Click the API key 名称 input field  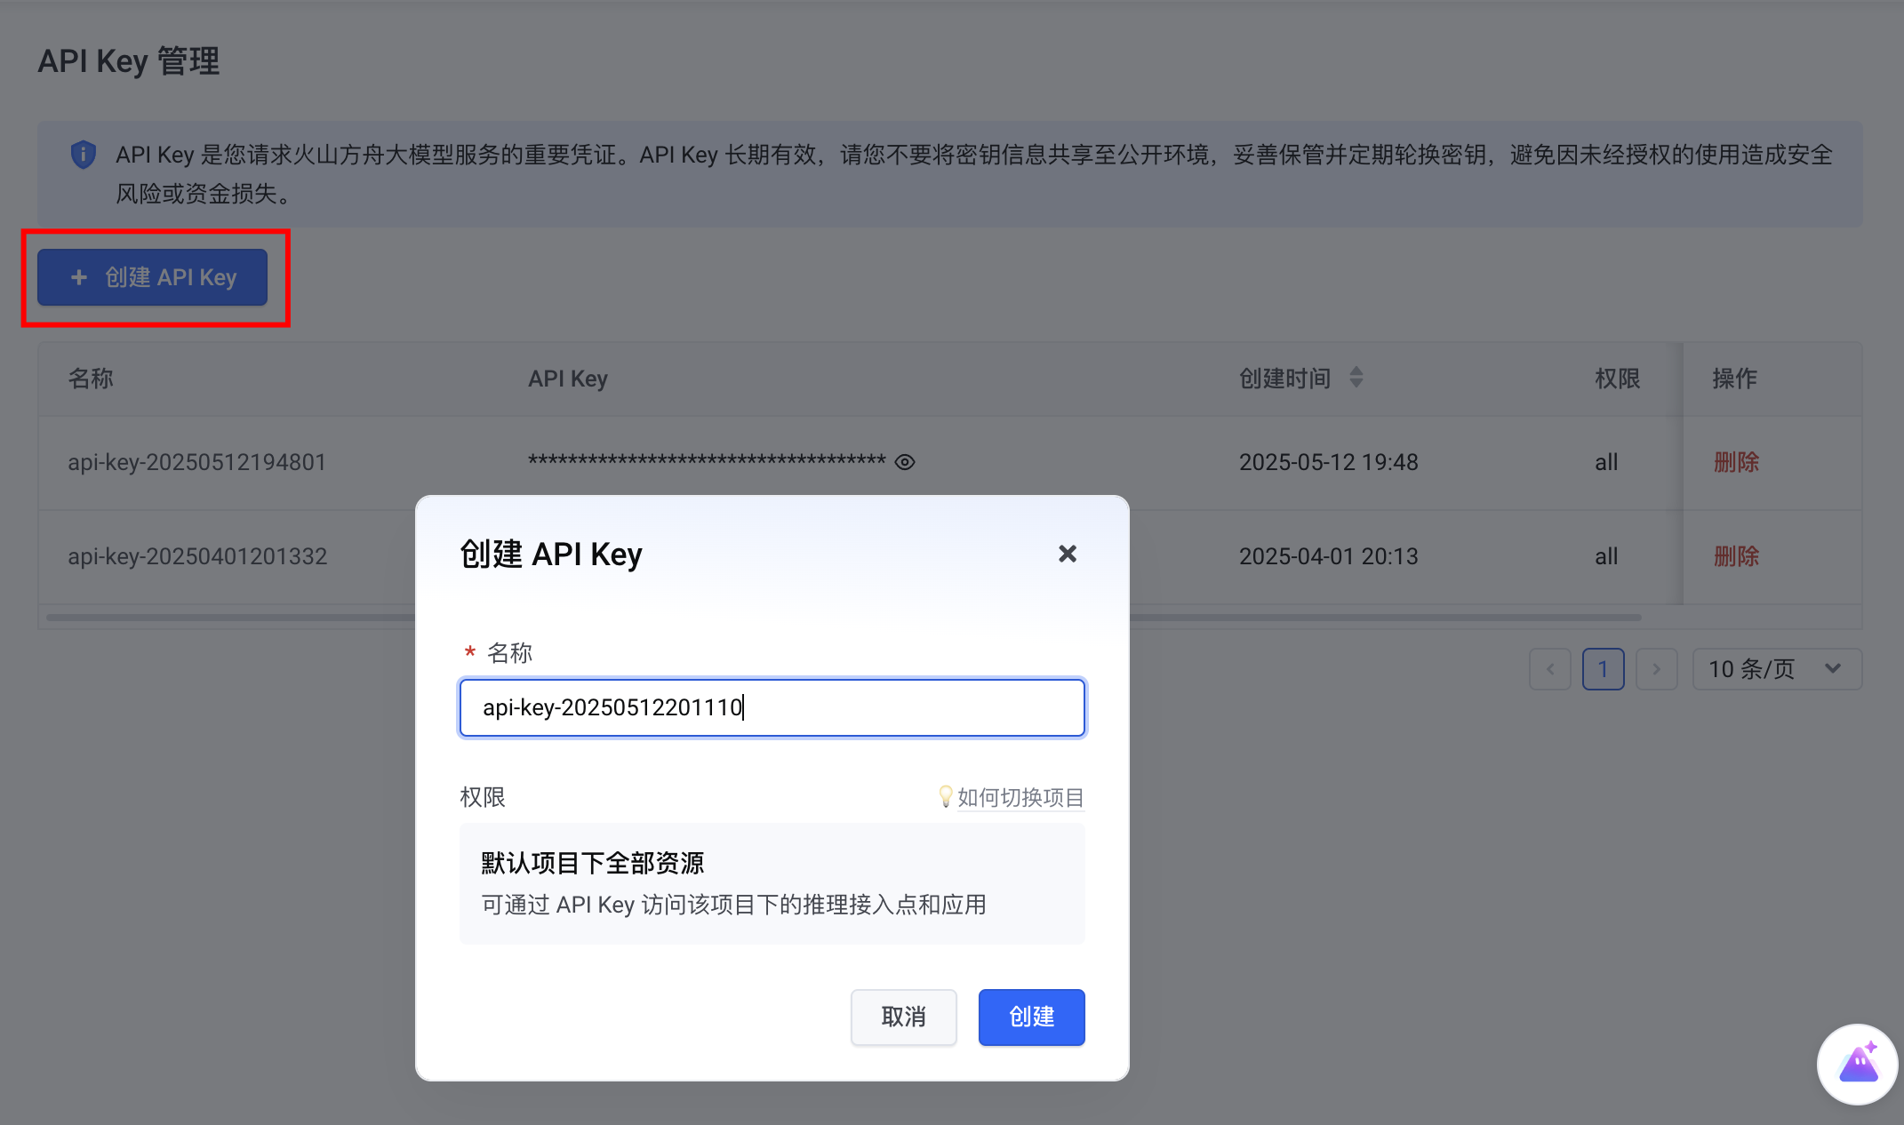(772, 707)
